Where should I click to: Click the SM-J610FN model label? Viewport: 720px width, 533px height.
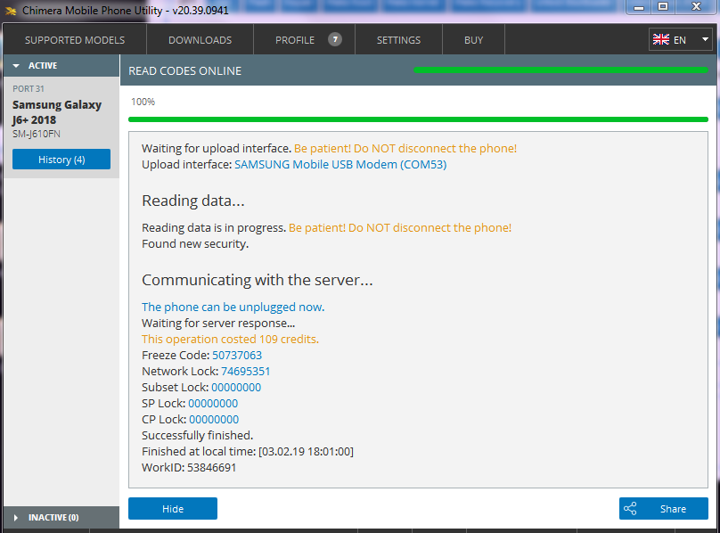pos(37,135)
